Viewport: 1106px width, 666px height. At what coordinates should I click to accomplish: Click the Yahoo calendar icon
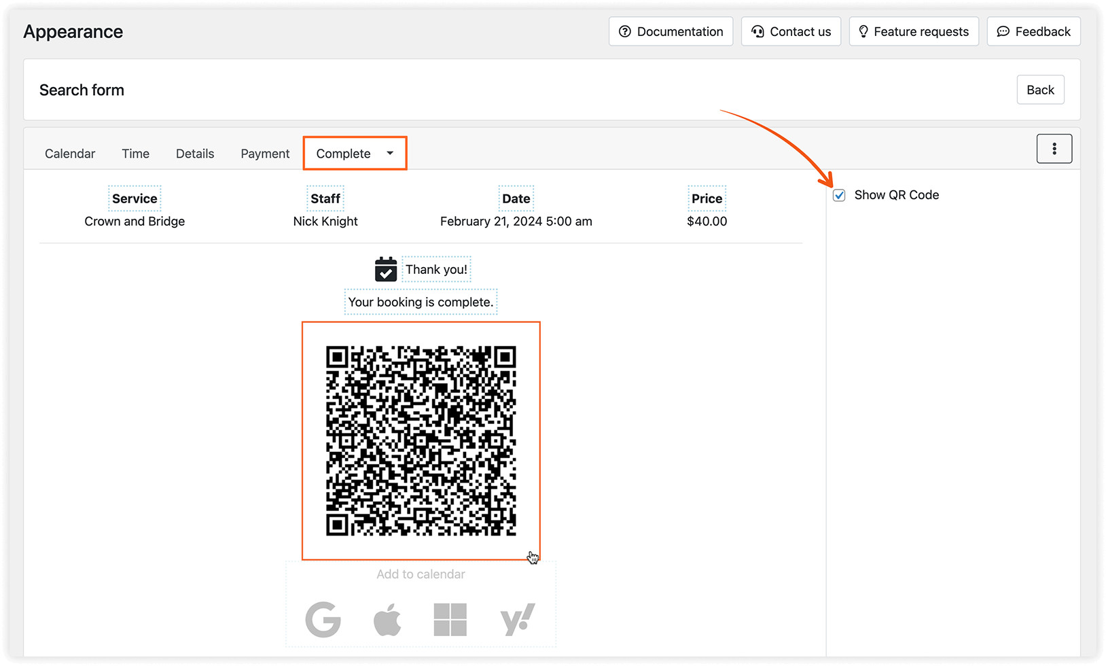point(518,619)
